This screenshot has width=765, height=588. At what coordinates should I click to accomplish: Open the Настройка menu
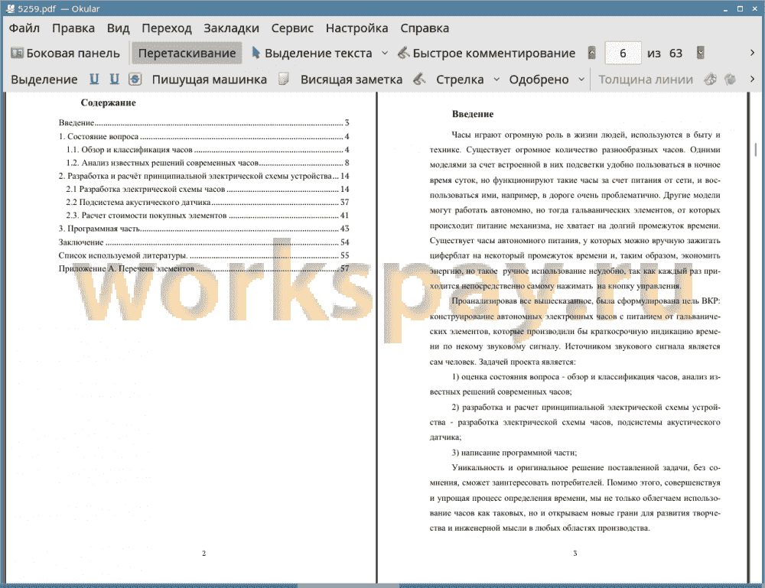356,28
